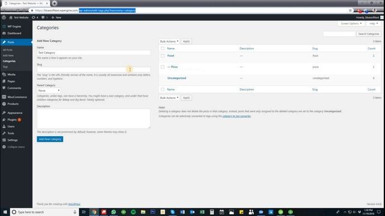The height and width of the screenshot is (216, 385).
Task: Open the Tools section icon
Action: click(x=4, y=133)
